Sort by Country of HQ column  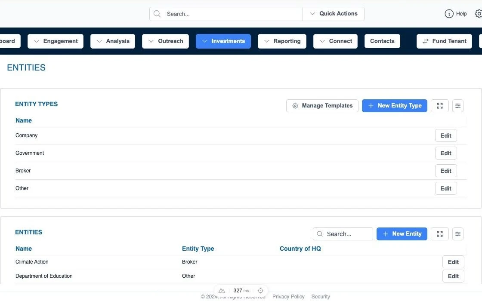pyautogui.click(x=300, y=249)
